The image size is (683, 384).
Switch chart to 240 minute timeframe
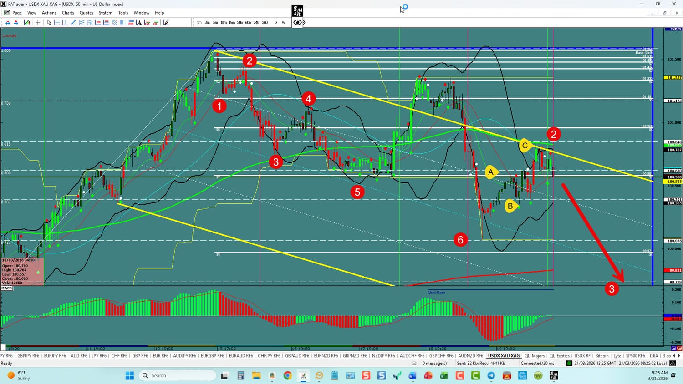coord(256,22)
